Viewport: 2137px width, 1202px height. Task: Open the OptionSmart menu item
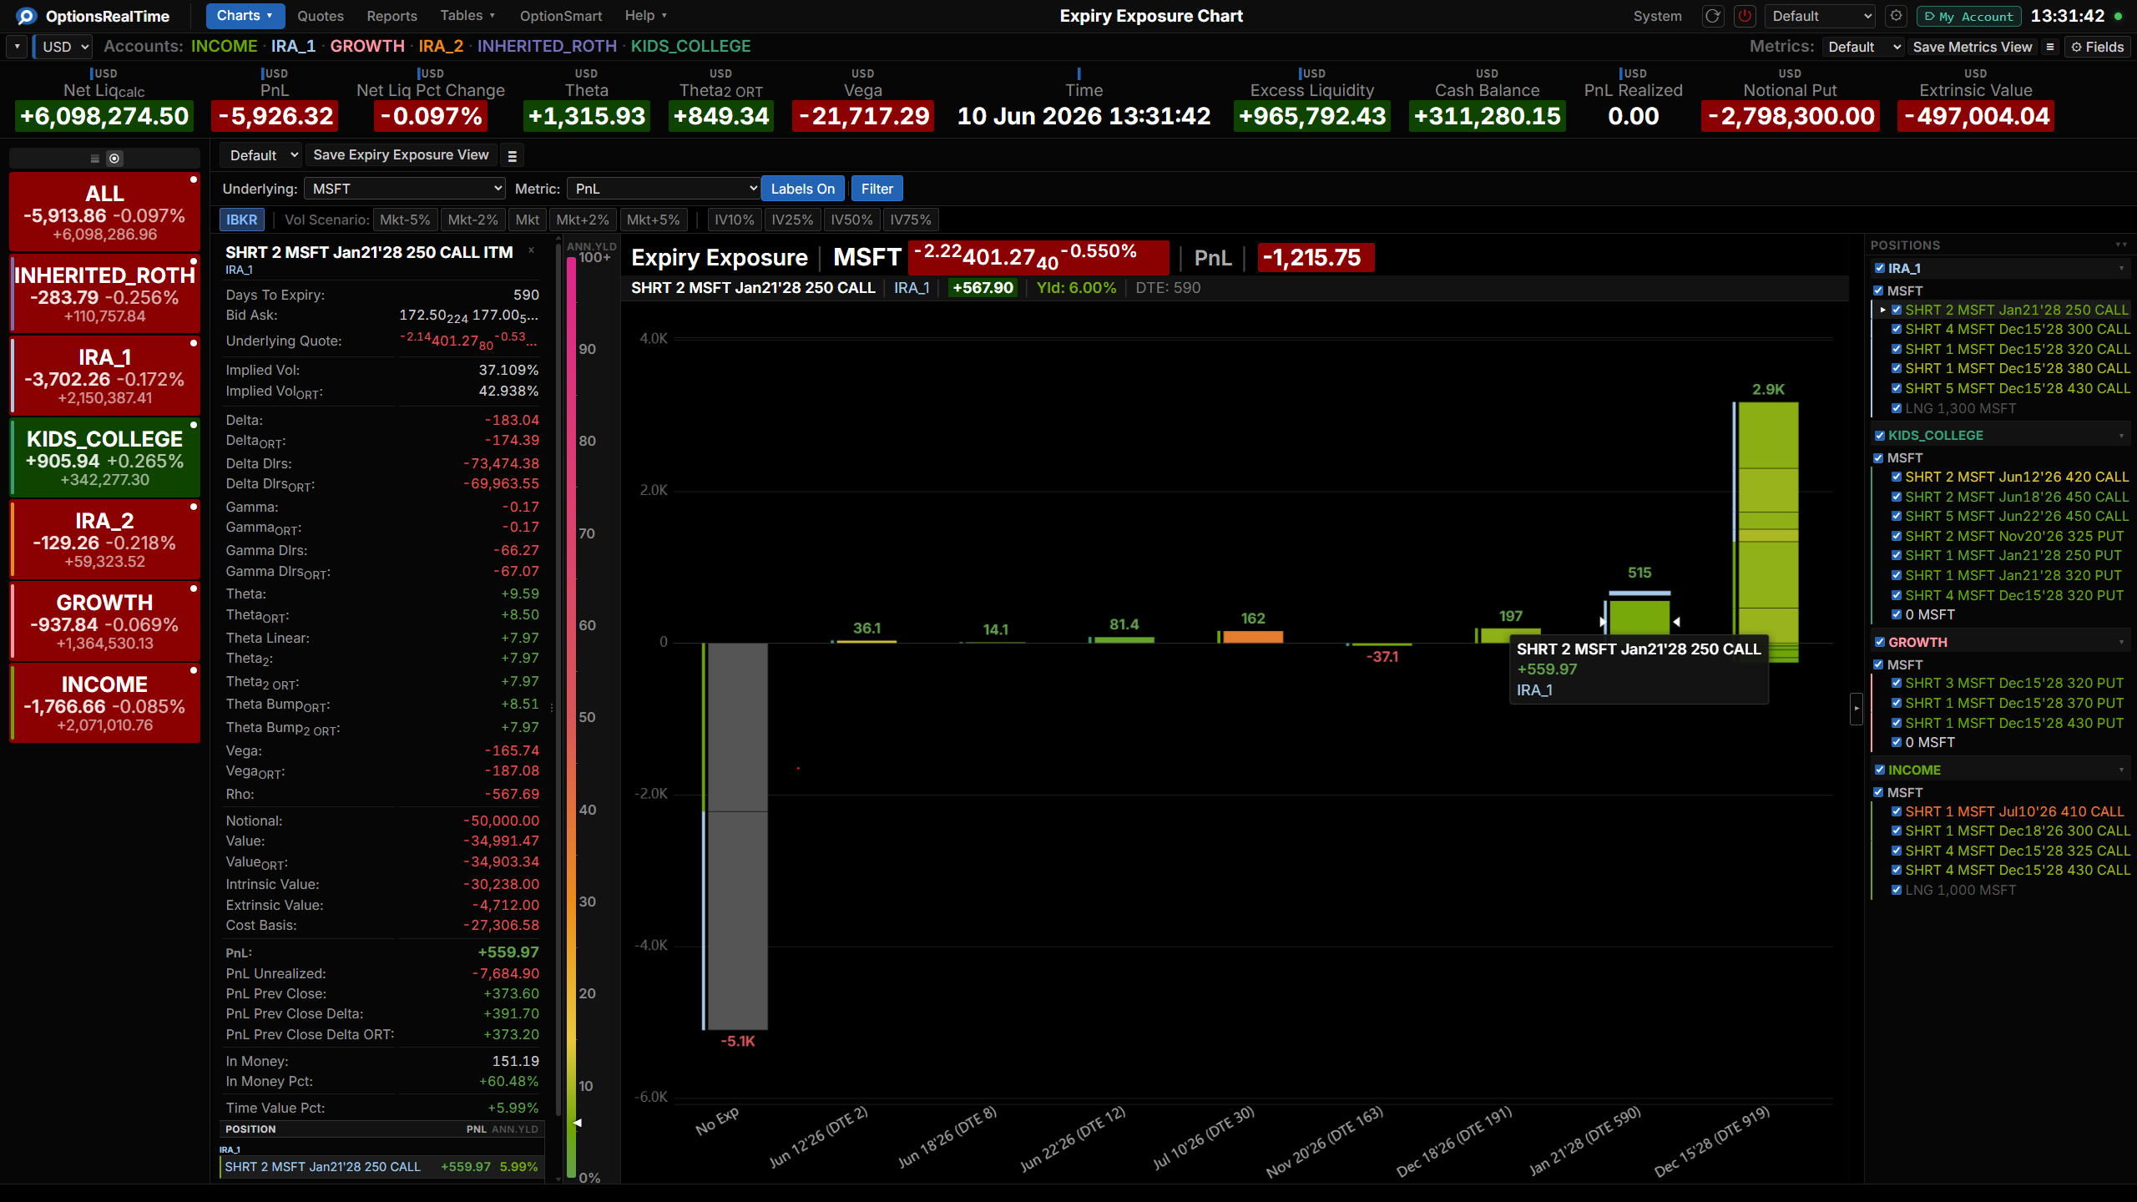561,16
